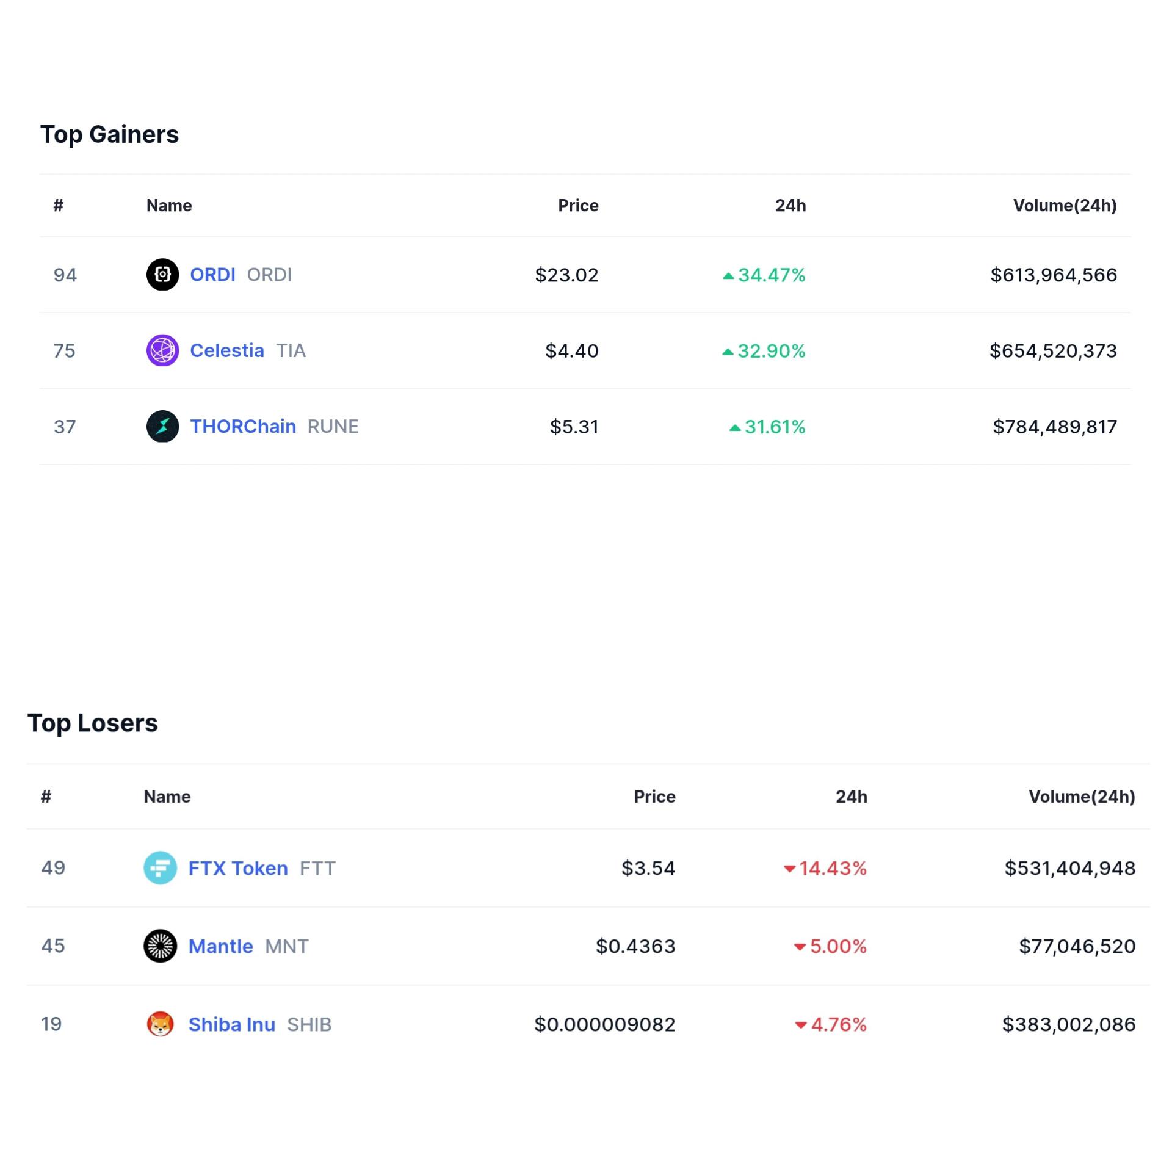Sort Top Gainers by Price header
1172x1172 pixels.
click(578, 206)
